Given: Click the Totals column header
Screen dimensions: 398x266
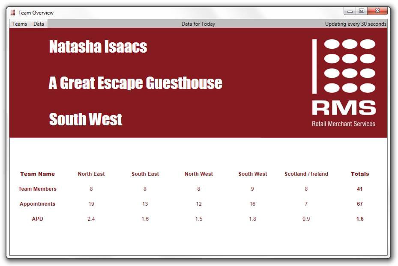Looking at the screenshot, I should pos(360,174).
